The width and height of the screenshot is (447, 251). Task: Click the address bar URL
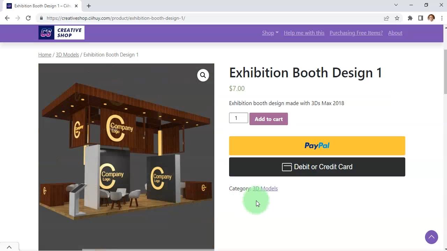pyautogui.click(x=116, y=18)
